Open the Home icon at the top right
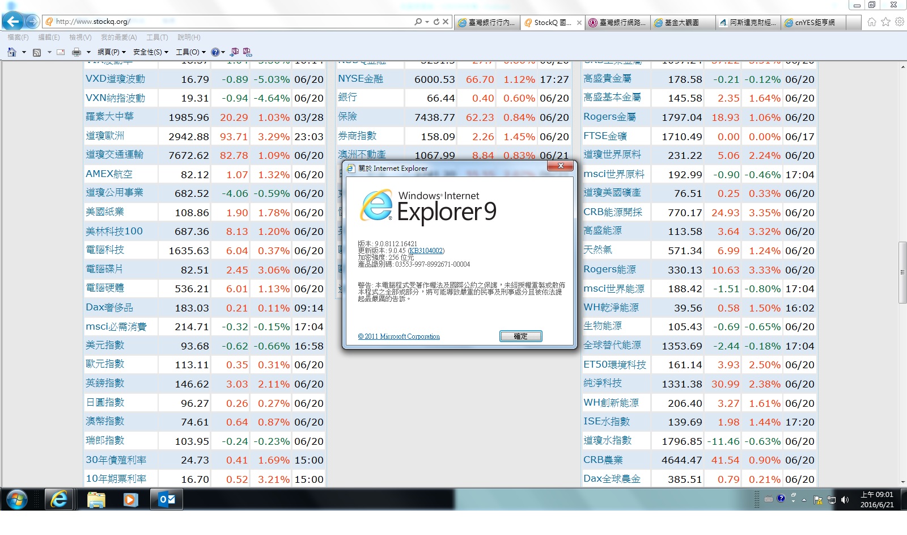 coord(872,22)
